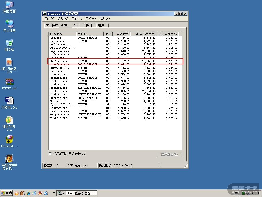This screenshot has width=262, height=197.
Task: Click the 开始 start button
Action: click(7, 193)
